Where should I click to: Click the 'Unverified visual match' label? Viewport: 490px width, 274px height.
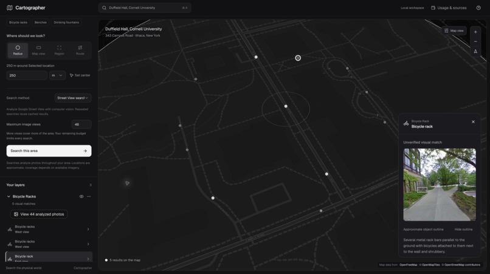click(423, 142)
